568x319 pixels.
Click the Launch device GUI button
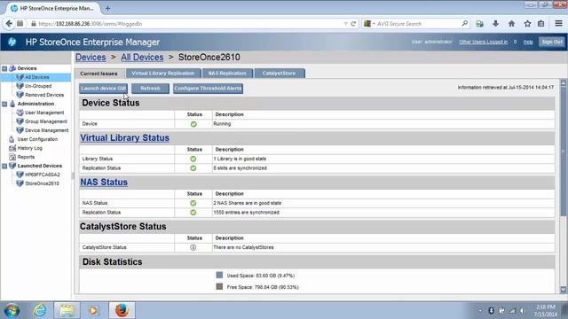[x=103, y=89]
